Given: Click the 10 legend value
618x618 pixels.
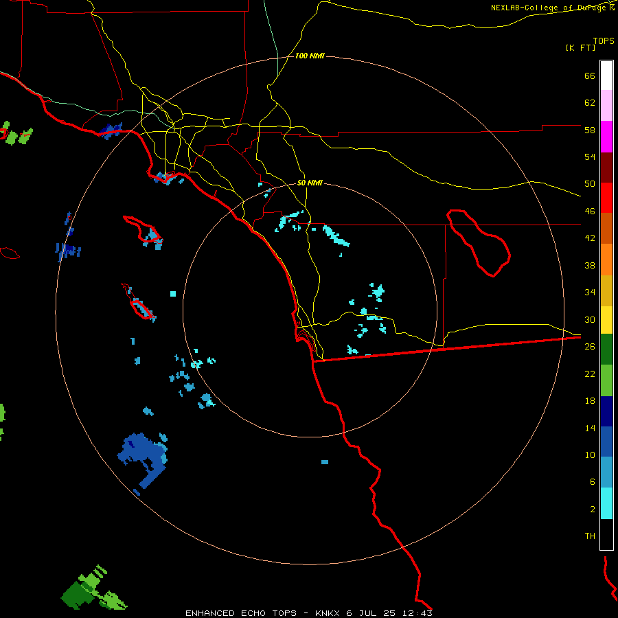Looking at the screenshot, I should pos(590,455).
